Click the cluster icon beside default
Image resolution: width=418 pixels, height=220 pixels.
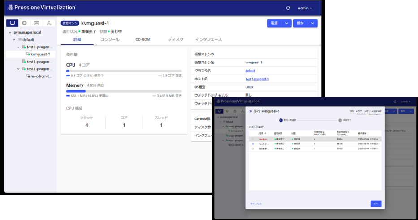point(20,39)
